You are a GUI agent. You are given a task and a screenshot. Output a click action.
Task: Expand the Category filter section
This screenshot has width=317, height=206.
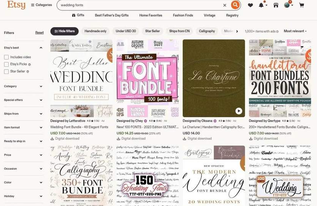[x=23, y=86]
